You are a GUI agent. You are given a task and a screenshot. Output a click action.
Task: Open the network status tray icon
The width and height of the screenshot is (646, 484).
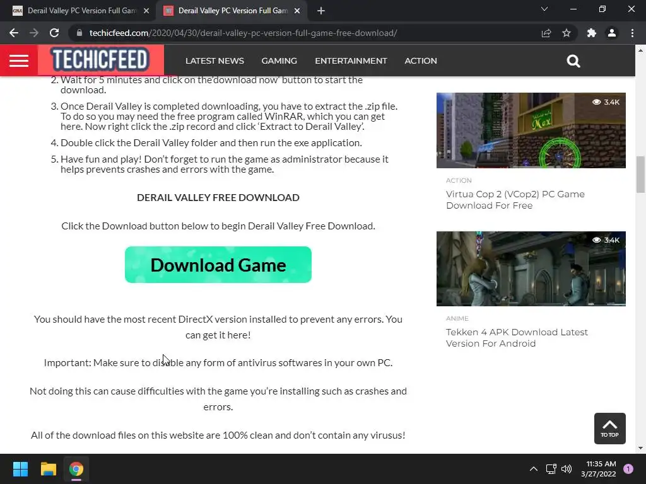tap(551, 469)
